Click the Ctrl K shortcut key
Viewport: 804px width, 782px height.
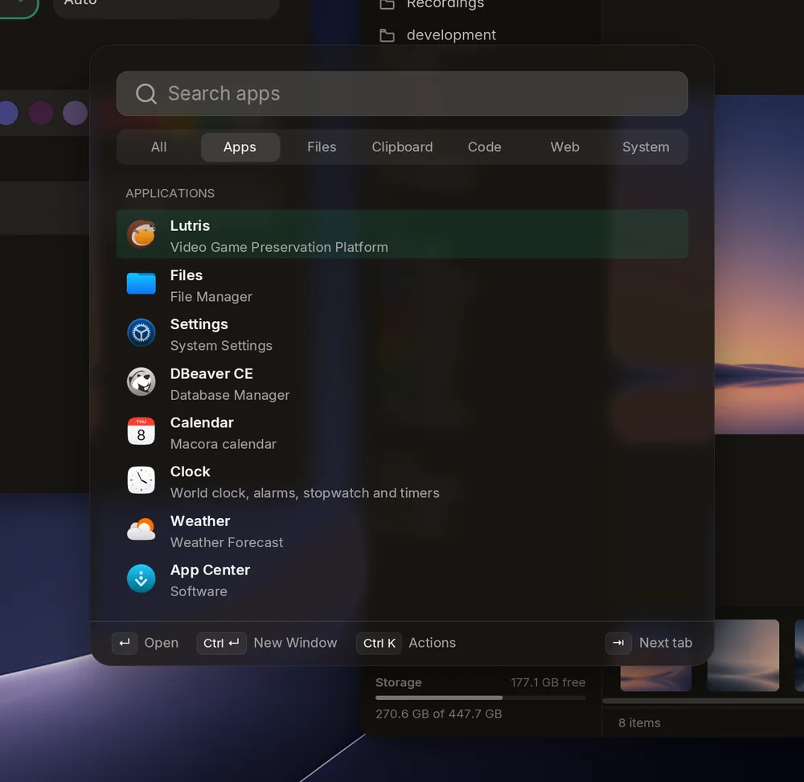click(379, 643)
